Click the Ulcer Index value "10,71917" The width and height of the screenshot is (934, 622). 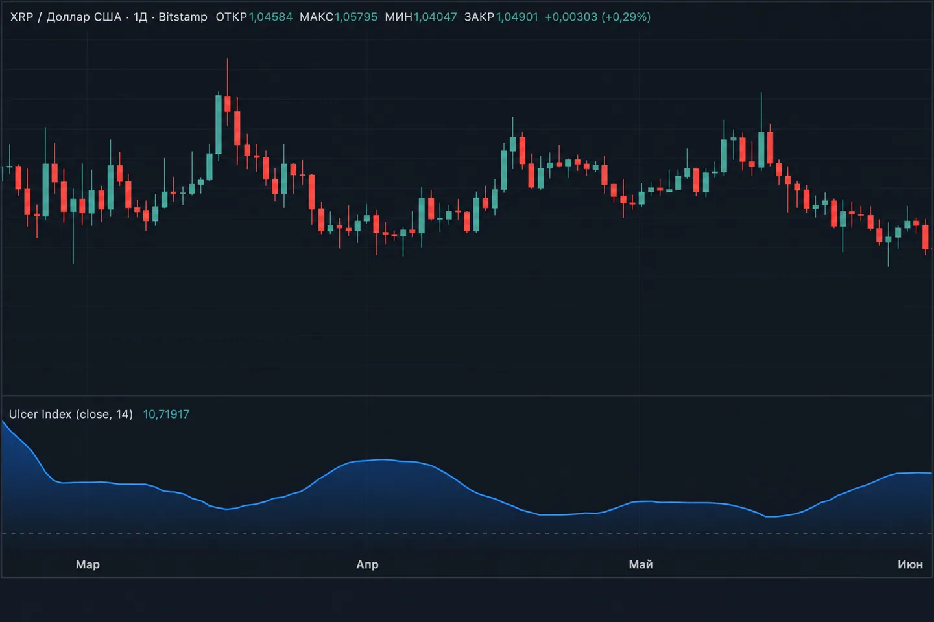[x=166, y=414]
